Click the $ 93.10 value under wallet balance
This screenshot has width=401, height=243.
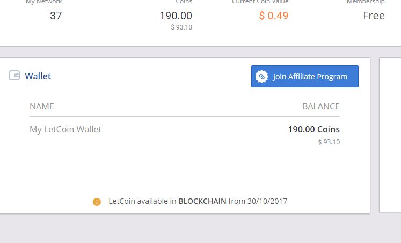point(329,142)
